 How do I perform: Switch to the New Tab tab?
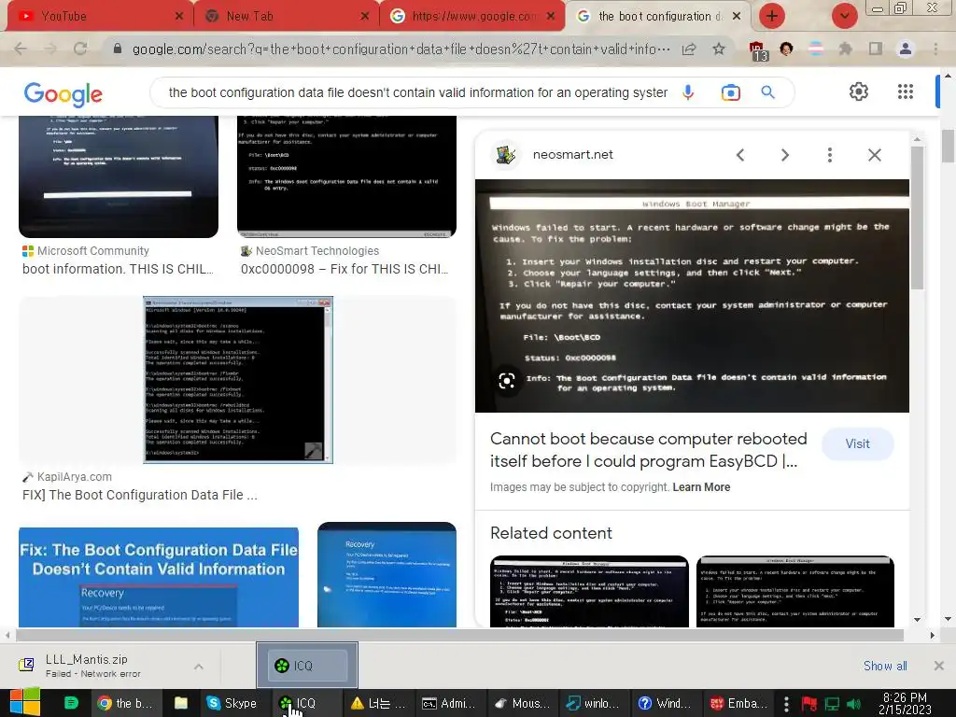(287, 17)
